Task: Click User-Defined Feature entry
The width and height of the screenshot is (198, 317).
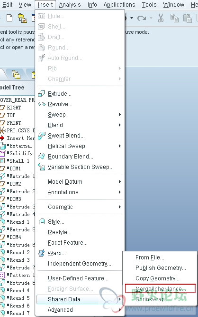Action: (x=78, y=278)
